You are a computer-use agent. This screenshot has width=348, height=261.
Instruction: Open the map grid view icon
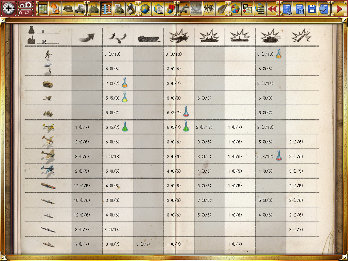coord(42,8)
